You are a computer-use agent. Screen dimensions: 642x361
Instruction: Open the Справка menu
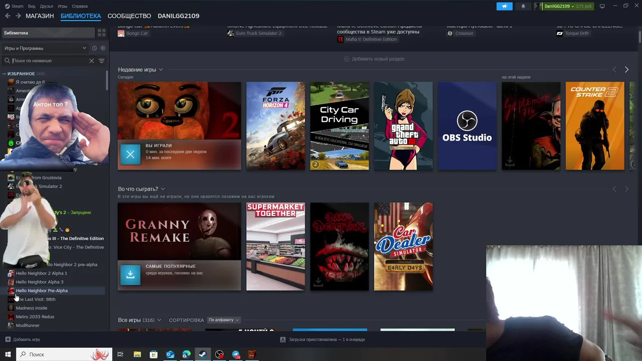click(x=80, y=6)
